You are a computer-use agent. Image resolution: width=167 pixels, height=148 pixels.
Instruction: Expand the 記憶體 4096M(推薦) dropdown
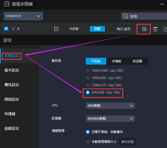coord(110,119)
